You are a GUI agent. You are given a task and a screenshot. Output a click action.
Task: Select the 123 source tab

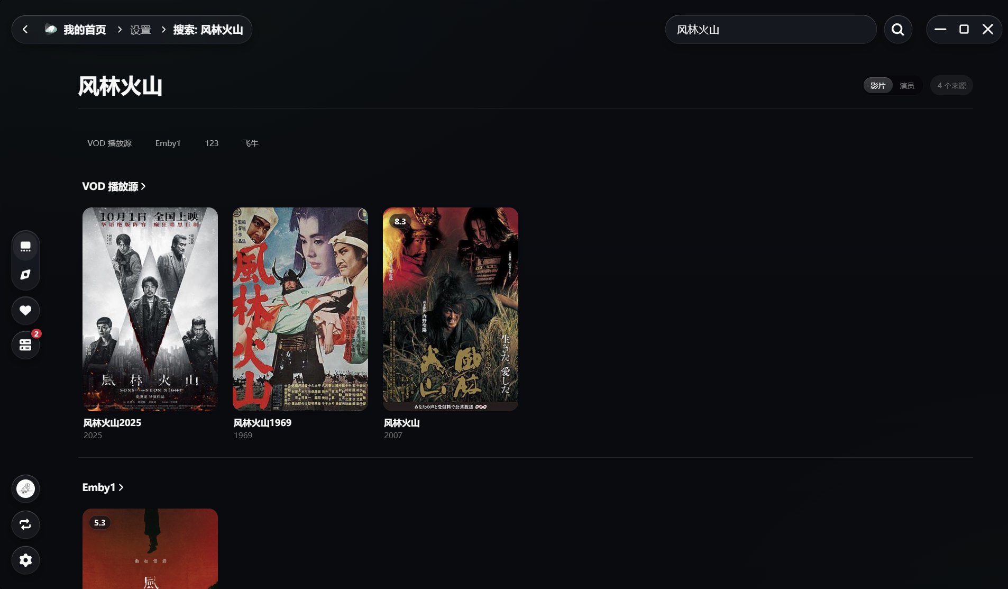pos(212,143)
